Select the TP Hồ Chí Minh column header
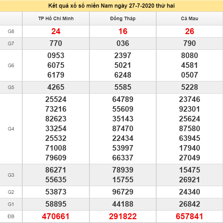The height and width of the screenshot is (223, 223). pyautogui.click(x=56, y=18)
